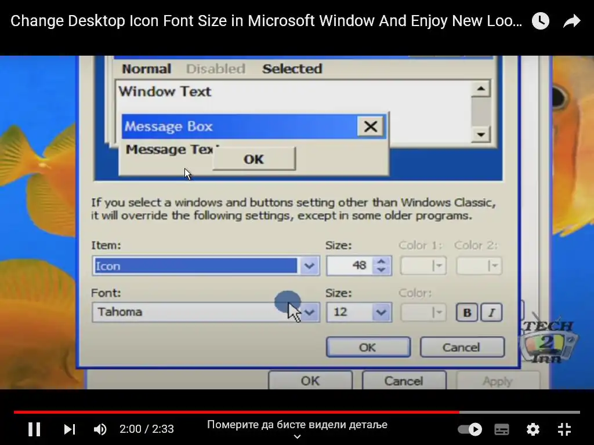Click OK in the Advanced Appearance dialog
Image resolution: width=594 pixels, height=445 pixels.
pos(368,347)
